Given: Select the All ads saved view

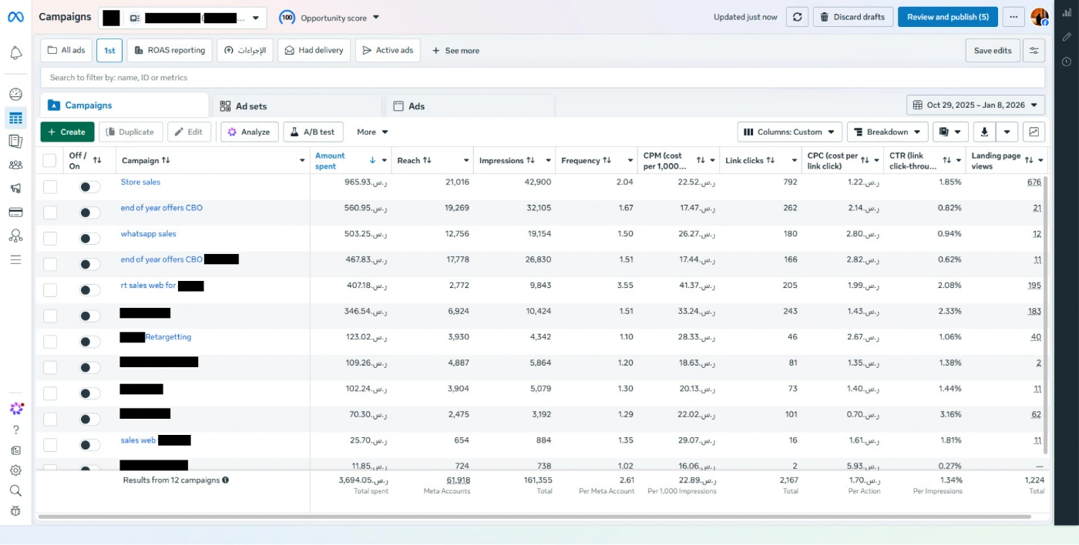Looking at the screenshot, I should [x=66, y=50].
